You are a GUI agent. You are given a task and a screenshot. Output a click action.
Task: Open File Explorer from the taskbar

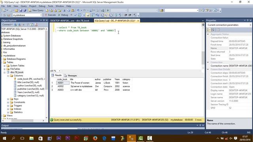(x=31, y=138)
